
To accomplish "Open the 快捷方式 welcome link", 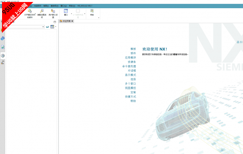I will (x=131, y=97).
